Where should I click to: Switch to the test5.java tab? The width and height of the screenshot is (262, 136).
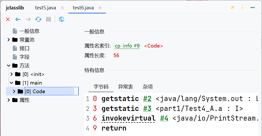pos(45,8)
